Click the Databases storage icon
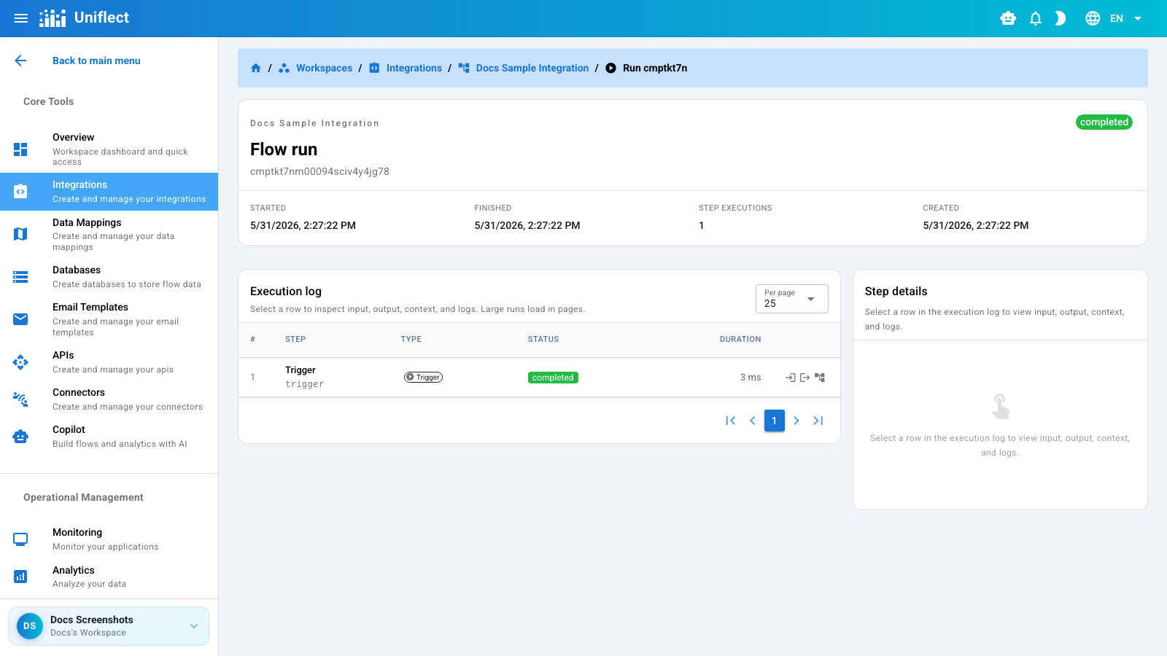Screen dimensions: 1167x656 (20, 277)
